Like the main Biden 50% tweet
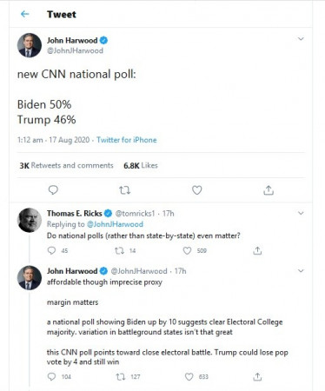 (197, 190)
